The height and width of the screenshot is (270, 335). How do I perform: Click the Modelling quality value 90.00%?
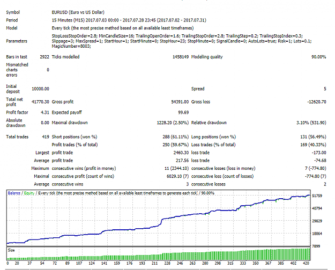coord(318,57)
